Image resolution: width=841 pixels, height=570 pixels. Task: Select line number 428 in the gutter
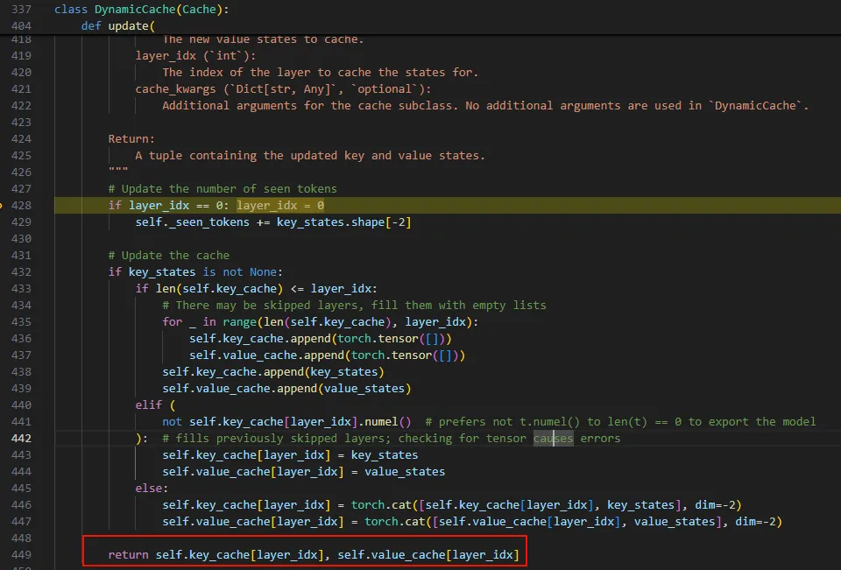[x=21, y=206]
